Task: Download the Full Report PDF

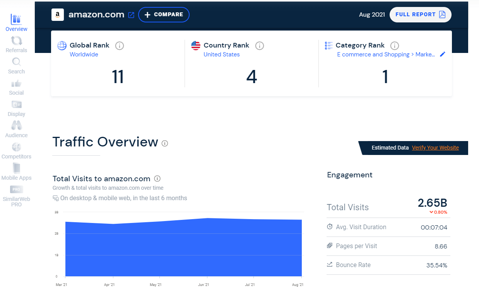Action: click(420, 14)
